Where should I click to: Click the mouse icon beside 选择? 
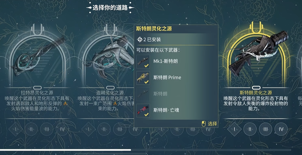(203, 124)
